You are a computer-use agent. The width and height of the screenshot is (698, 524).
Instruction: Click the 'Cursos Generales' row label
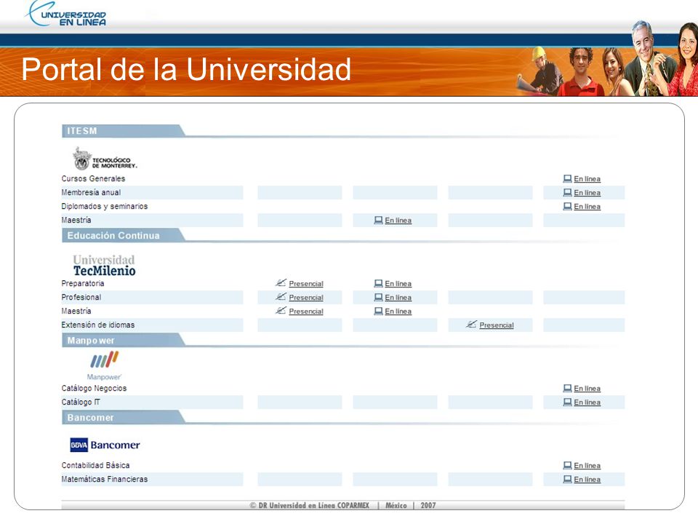93,179
